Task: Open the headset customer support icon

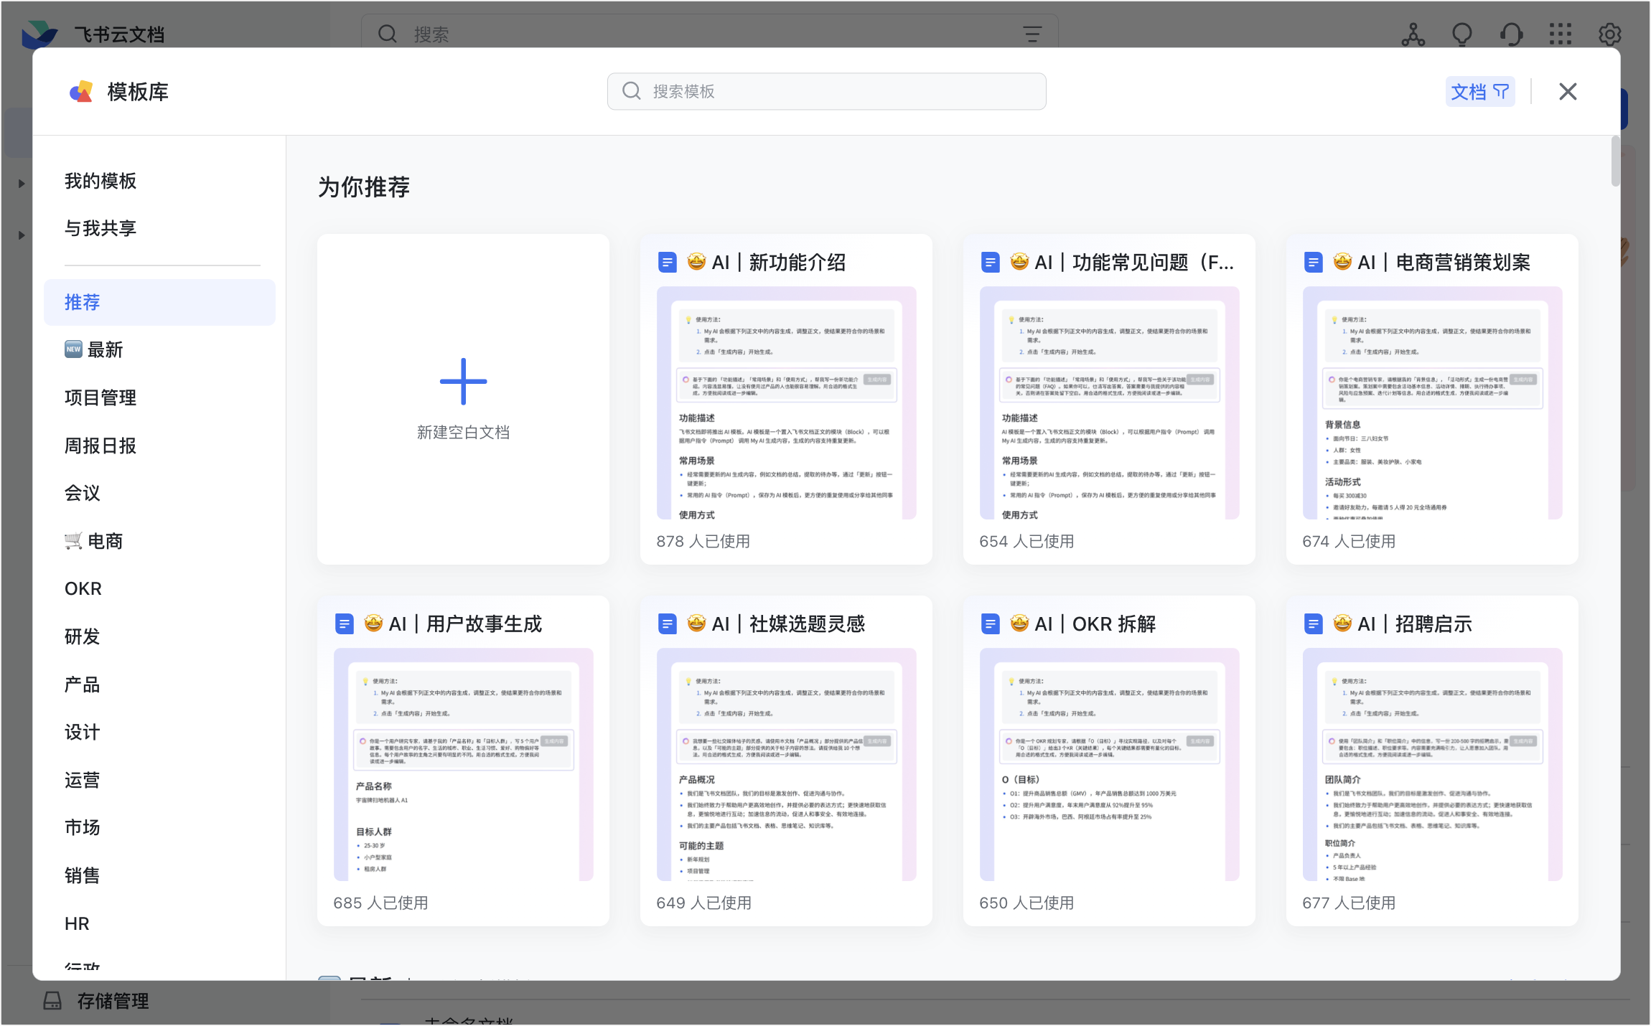Action: 1512,34
